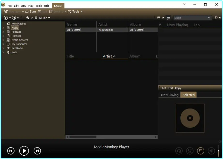
Task: Select 'All (0 Items)' under Genre
Action: [81, 30]
